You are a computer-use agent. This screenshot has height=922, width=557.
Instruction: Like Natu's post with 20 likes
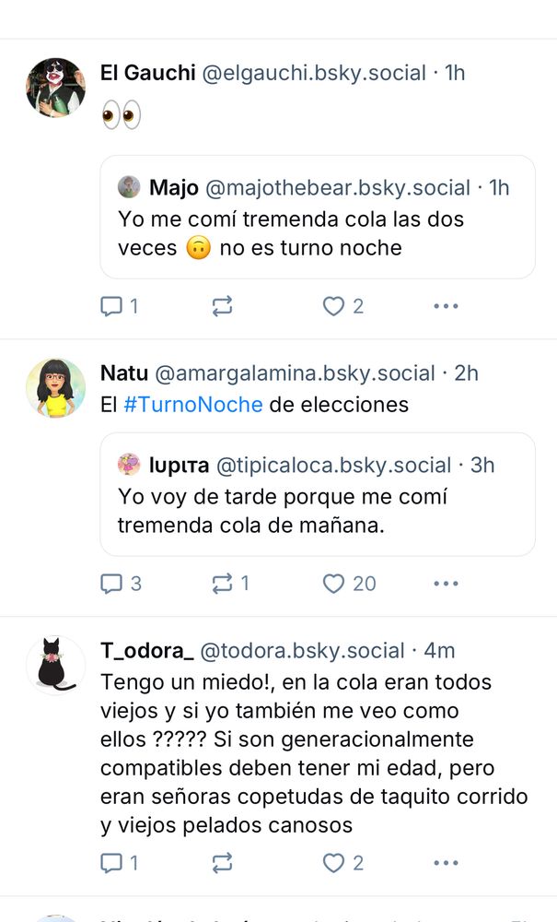tap(349, 584)
